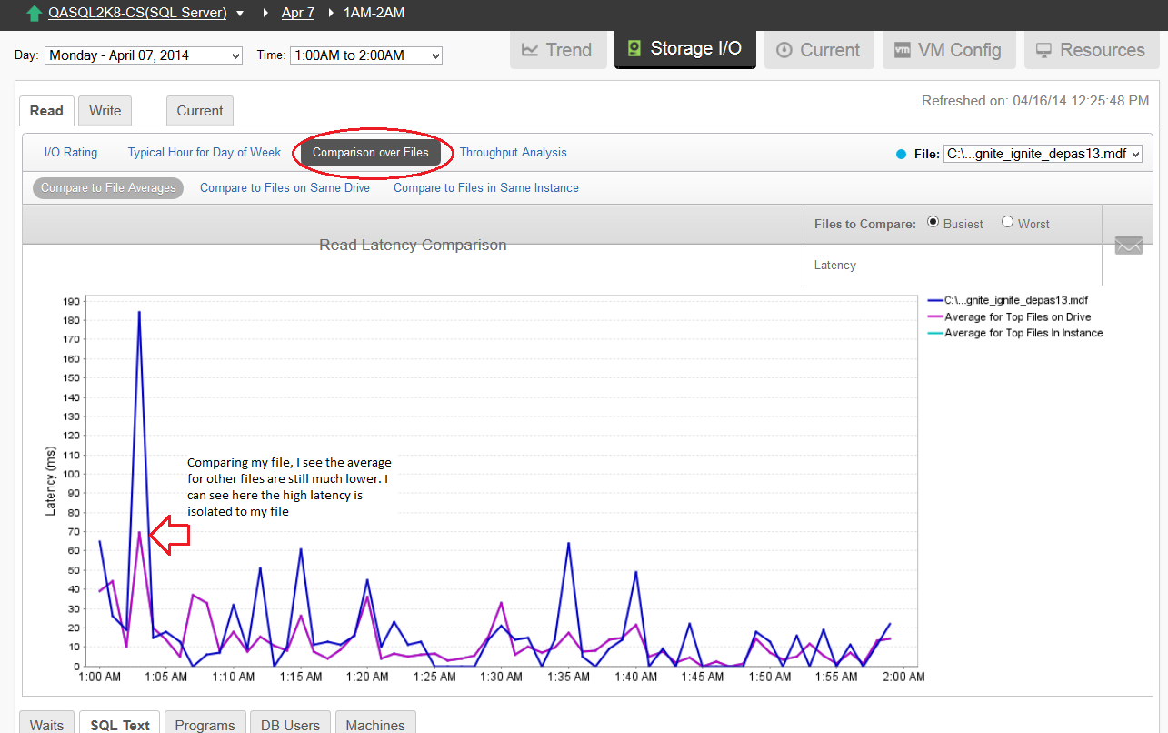Screen dimensions: 1168x733
Task: Select the Worst radio button
Action: [1007, 222]
